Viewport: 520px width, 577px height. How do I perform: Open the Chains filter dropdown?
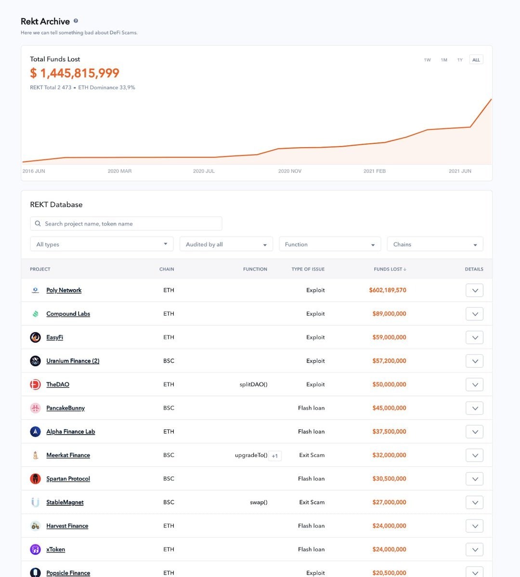pos(435,244)
